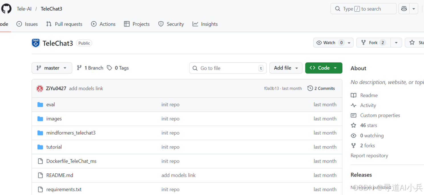Open 'init repo' commit for tutorial
The width and height of the screenshot is (424, 195).
point(170,147)
